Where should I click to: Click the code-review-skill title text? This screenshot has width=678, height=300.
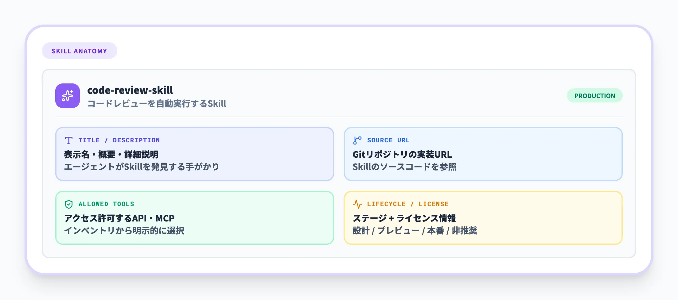[130, 91]
